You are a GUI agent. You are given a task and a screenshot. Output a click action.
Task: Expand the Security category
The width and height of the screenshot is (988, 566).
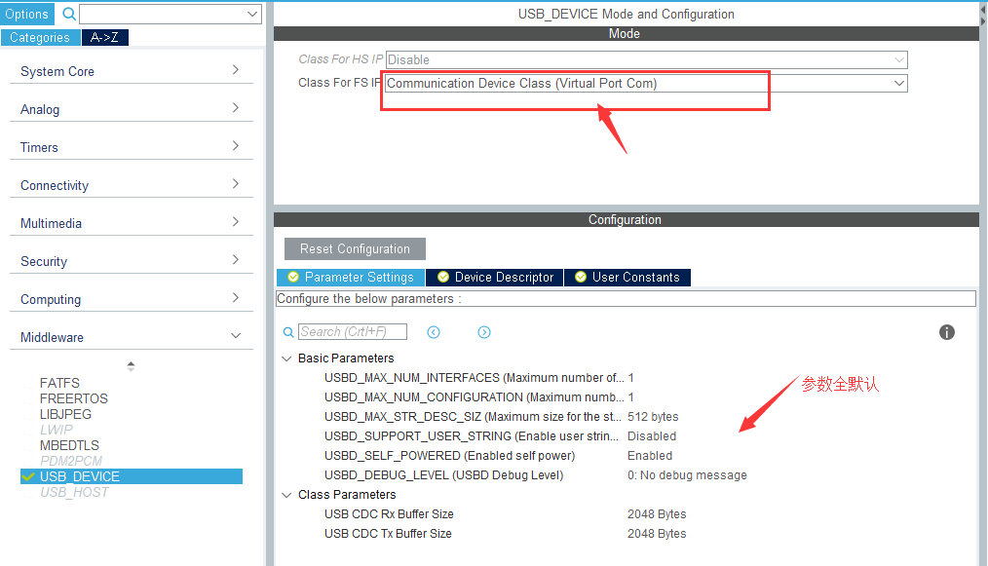132,261
